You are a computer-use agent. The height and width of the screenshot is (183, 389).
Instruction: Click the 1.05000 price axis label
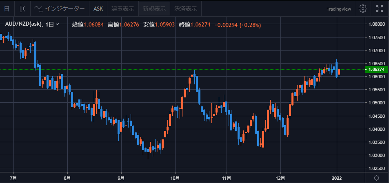[x=377, y=103]
